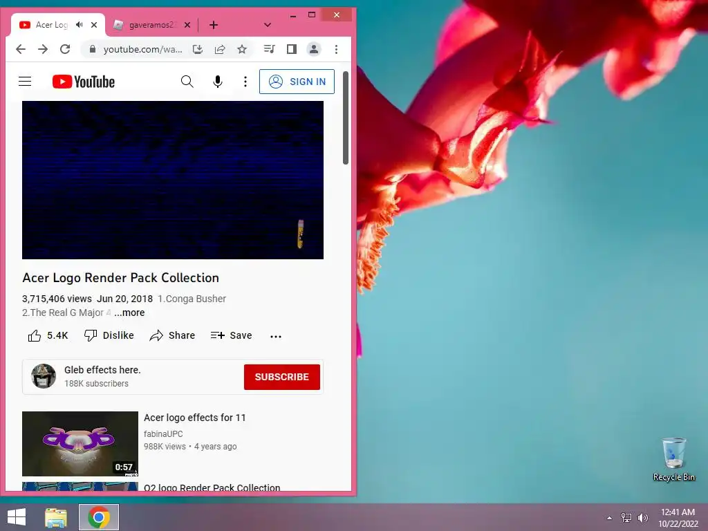Click the 3,715,406 views text
Image resolution: width=708 pixels, height=531 pixels.
coord(57,299)
